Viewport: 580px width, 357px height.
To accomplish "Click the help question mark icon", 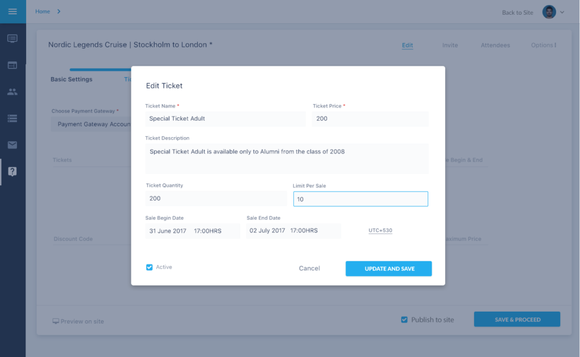I will tap(12, 172).
